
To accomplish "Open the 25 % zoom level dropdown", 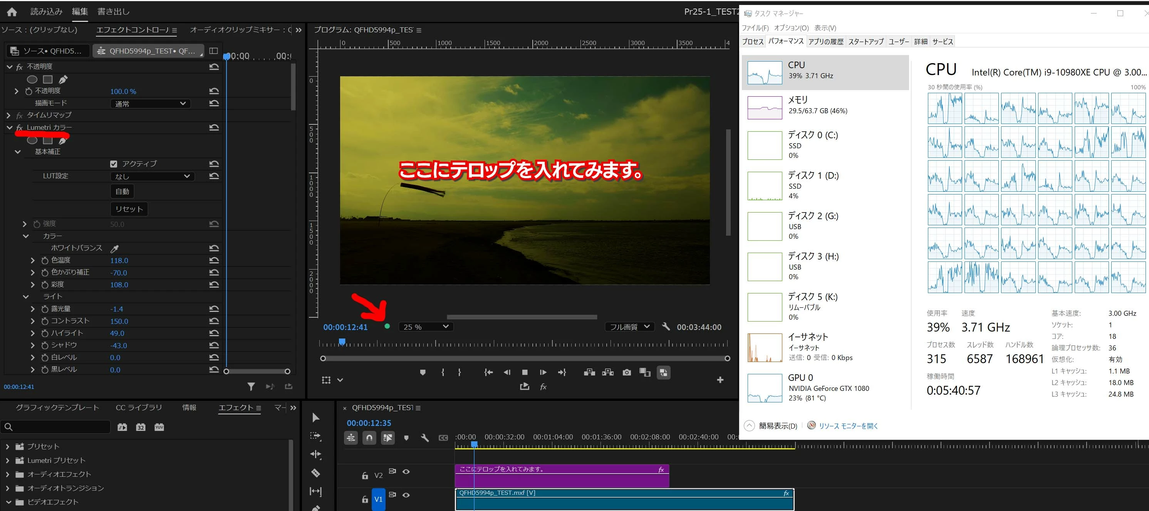I will coord(426,327).
